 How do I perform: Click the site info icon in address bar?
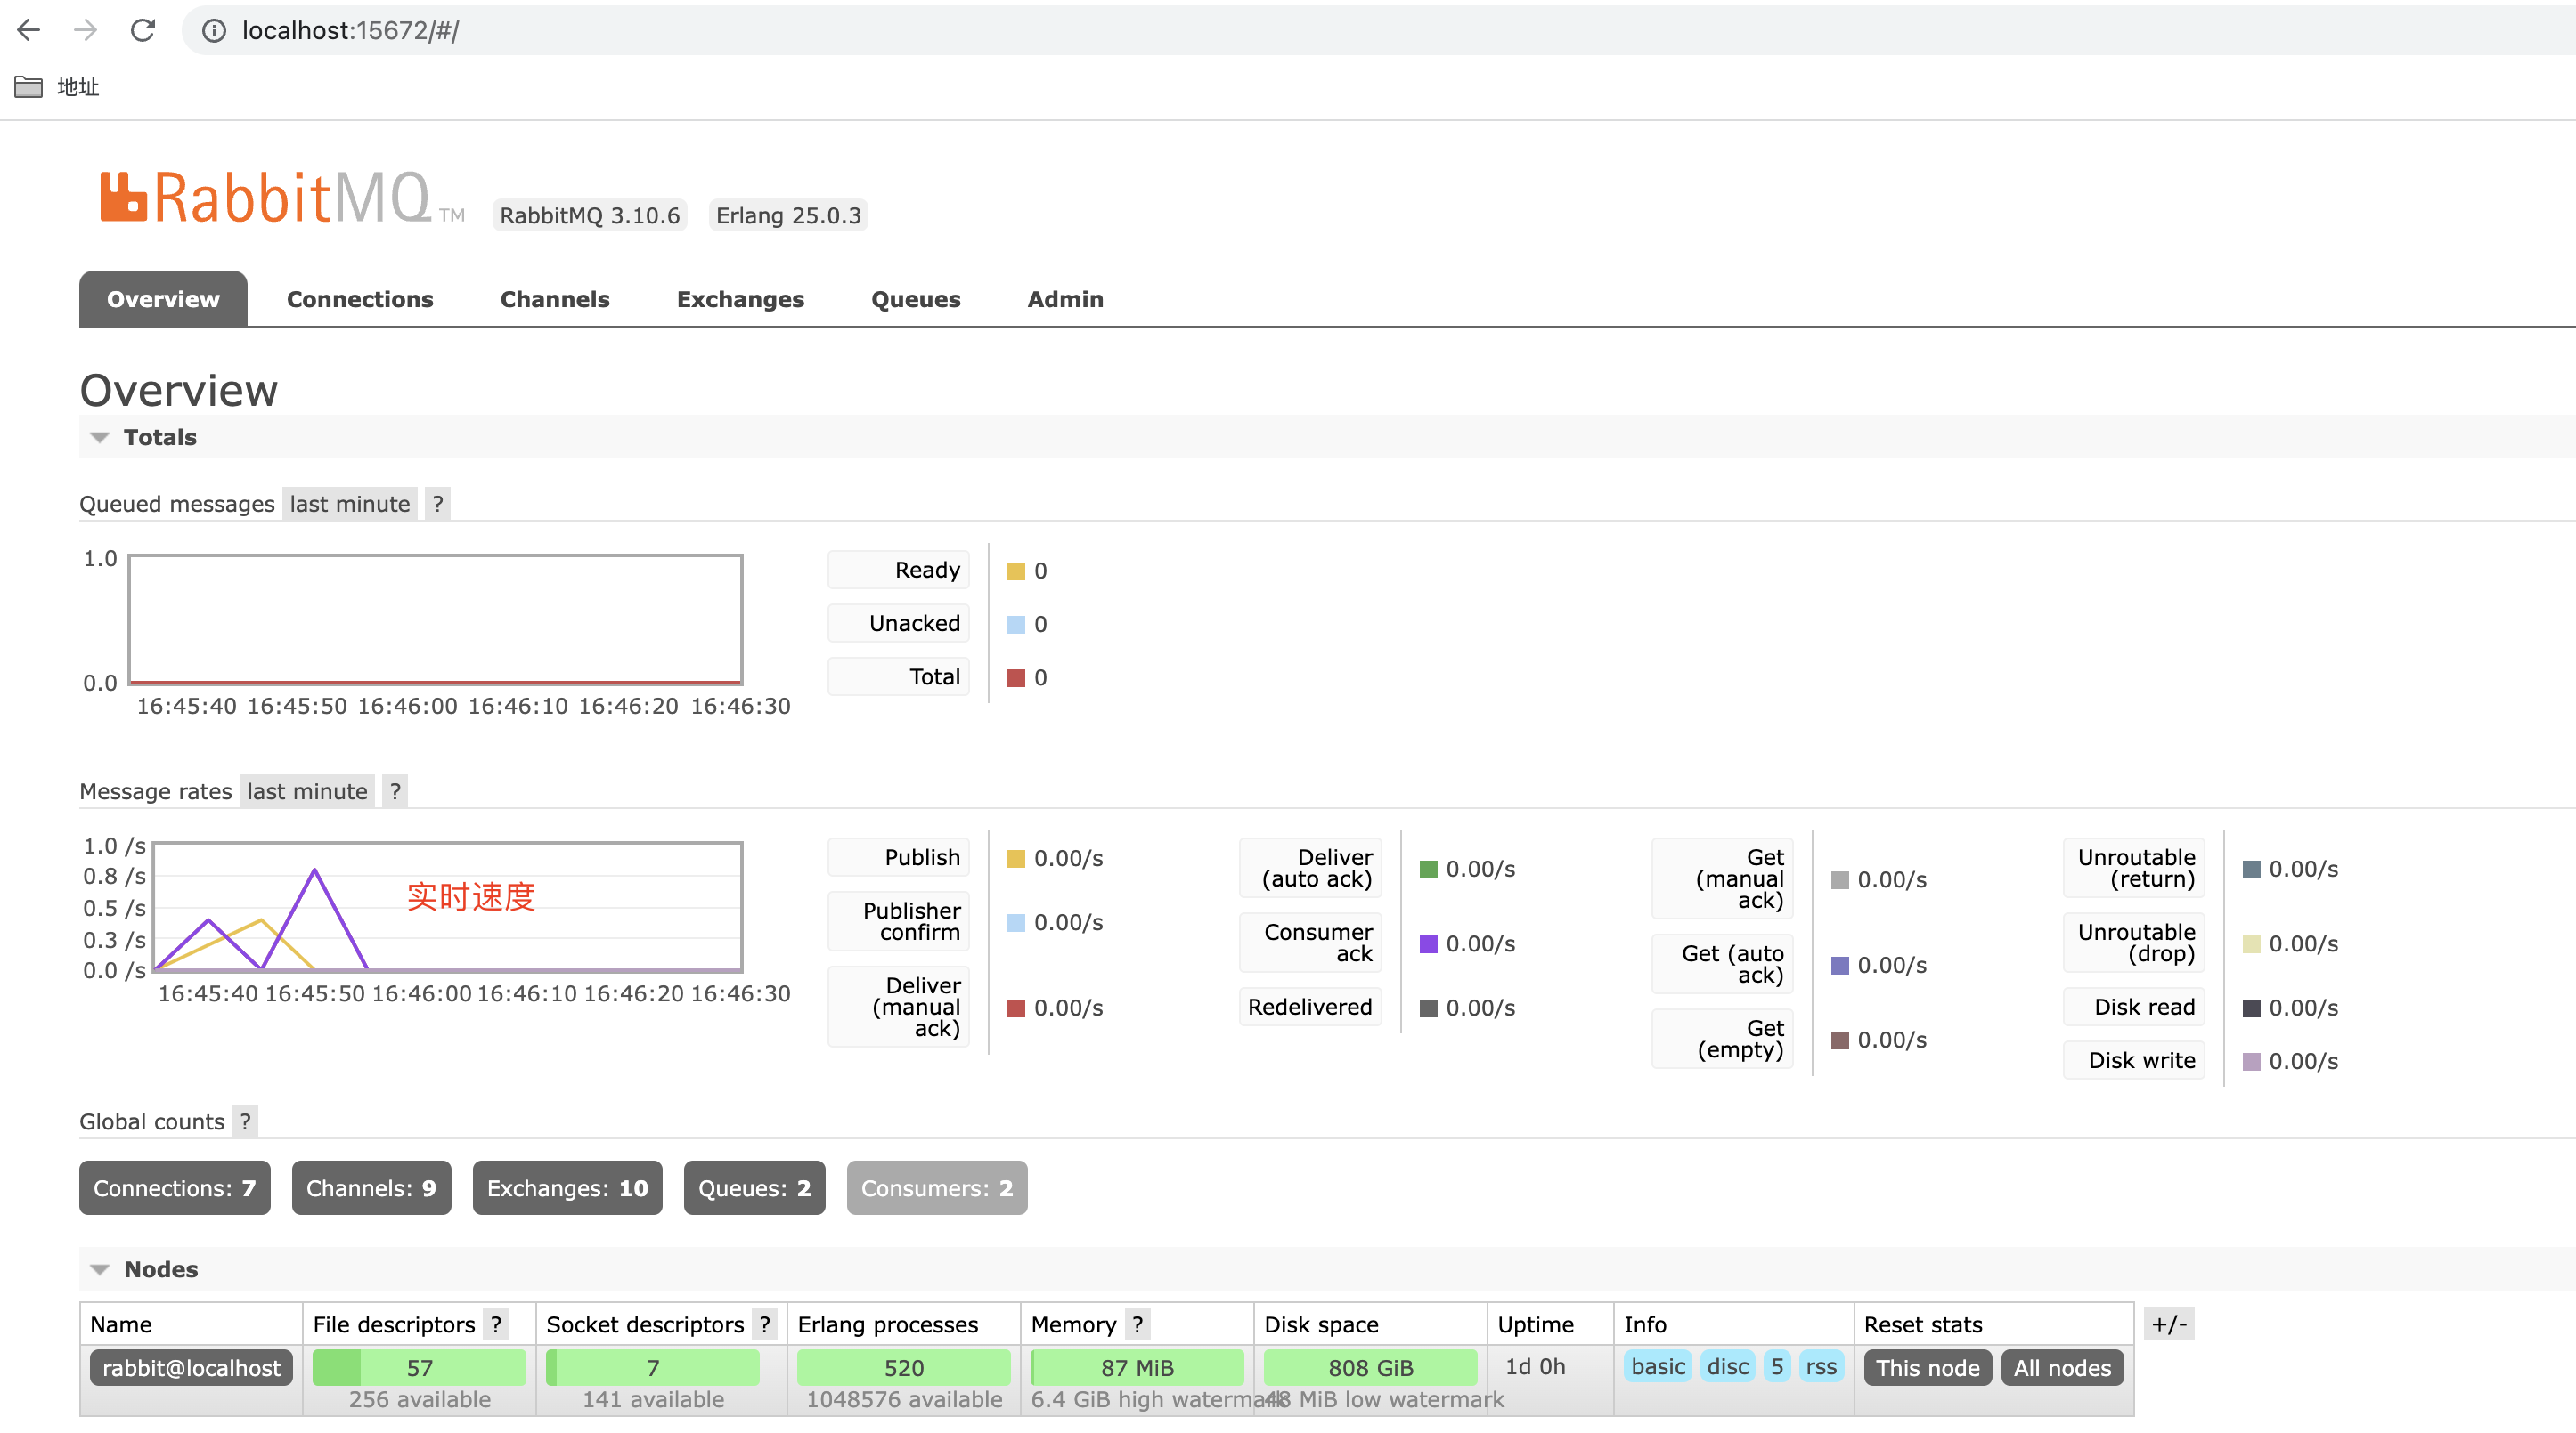point(214,31)
